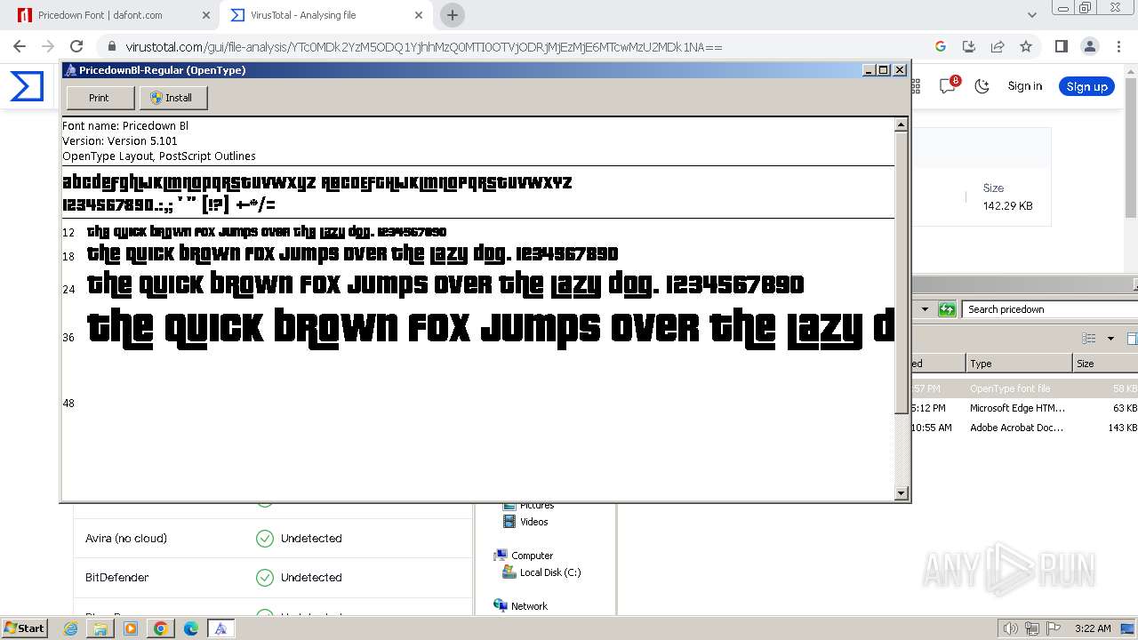View site information lock icon

pos(111,47)
